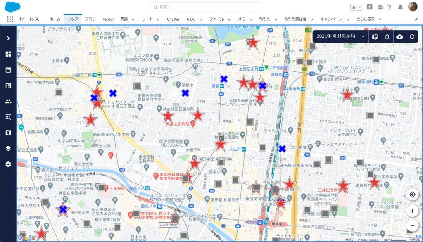
Task: Open the calendar schedule icon in the left sidebar
Action: click(9, 70)
